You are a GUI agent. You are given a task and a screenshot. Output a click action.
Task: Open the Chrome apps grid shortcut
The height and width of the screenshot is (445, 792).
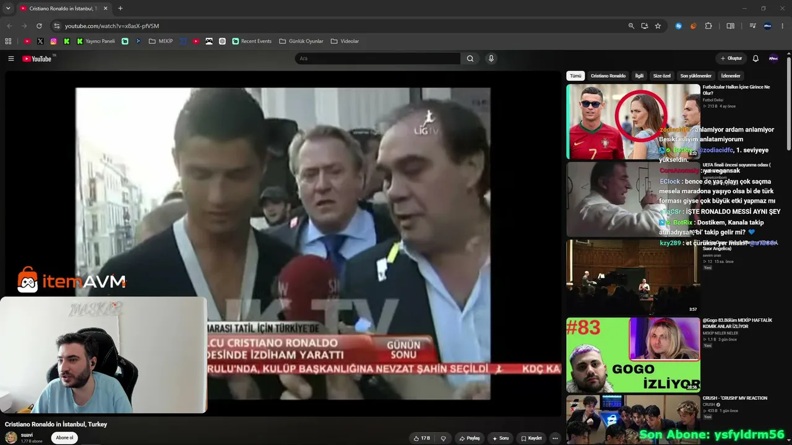pyautogui.click(x=8, y=41)
